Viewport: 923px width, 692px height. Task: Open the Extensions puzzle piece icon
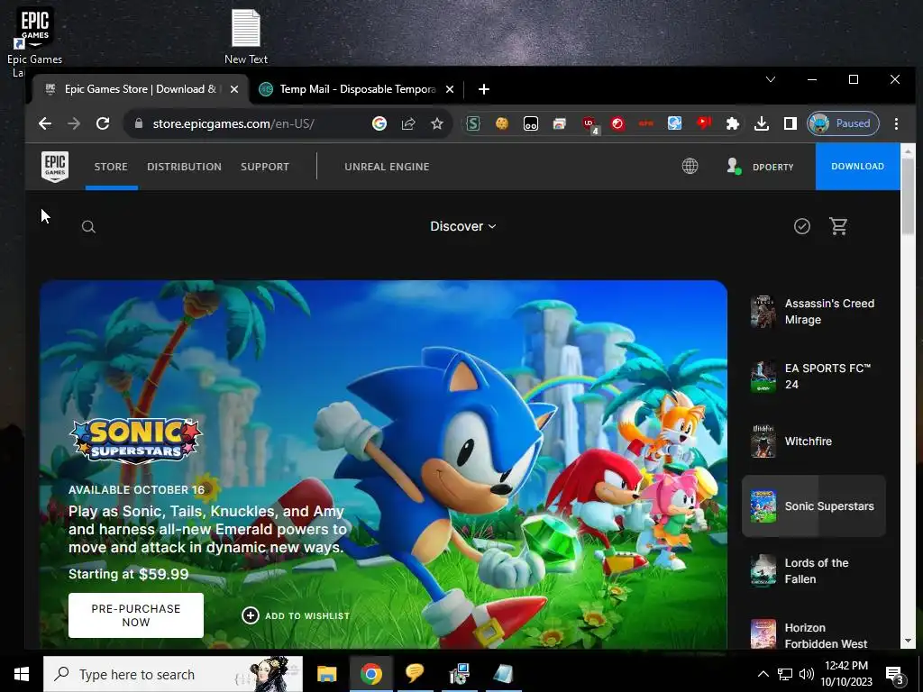click(732, 123)
